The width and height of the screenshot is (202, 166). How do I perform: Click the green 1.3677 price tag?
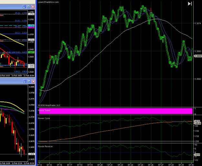[31, 52]
